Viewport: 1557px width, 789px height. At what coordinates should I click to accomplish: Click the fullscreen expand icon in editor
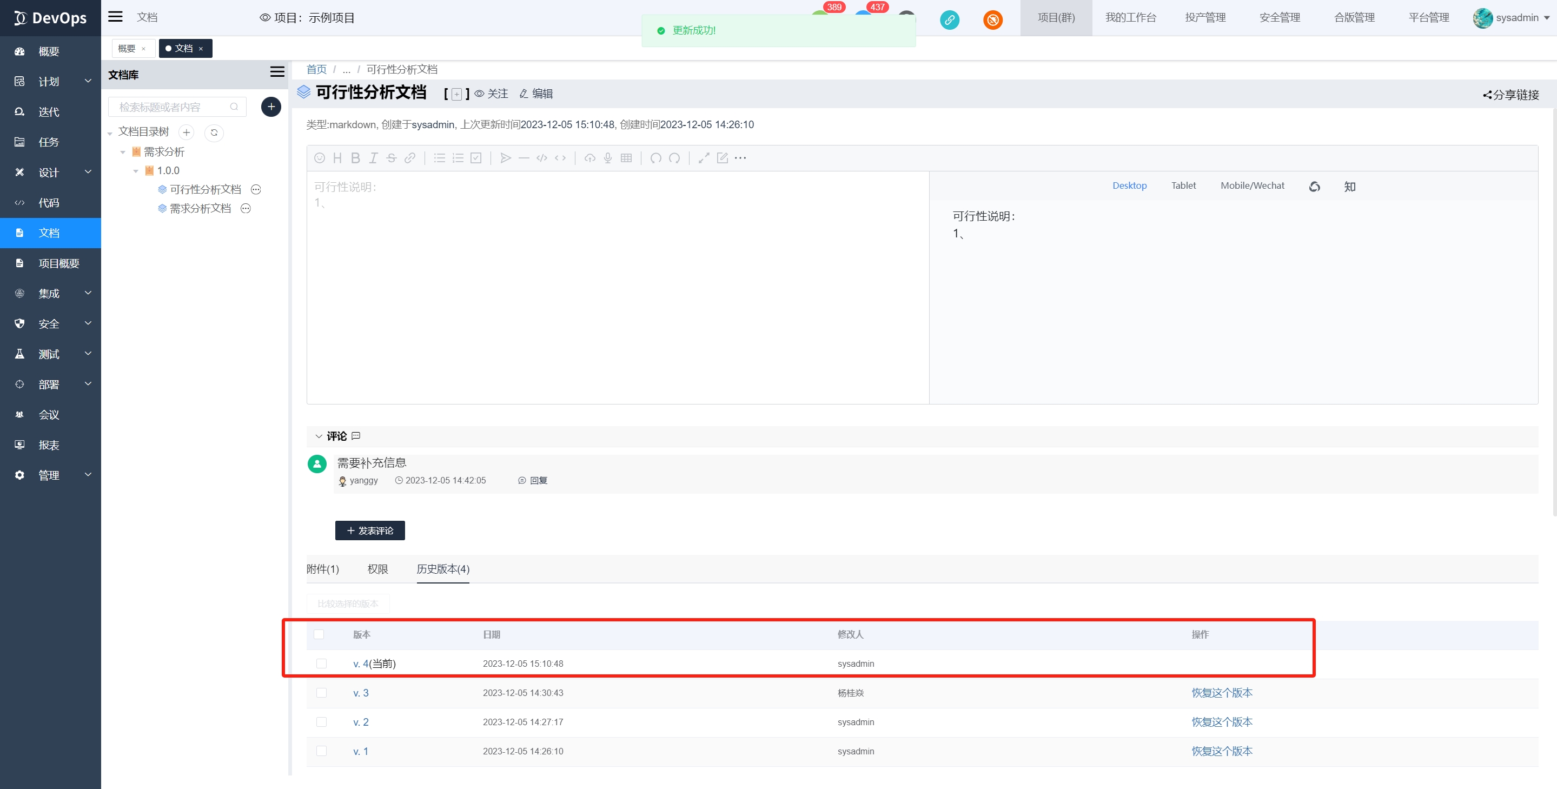[704, 158]
